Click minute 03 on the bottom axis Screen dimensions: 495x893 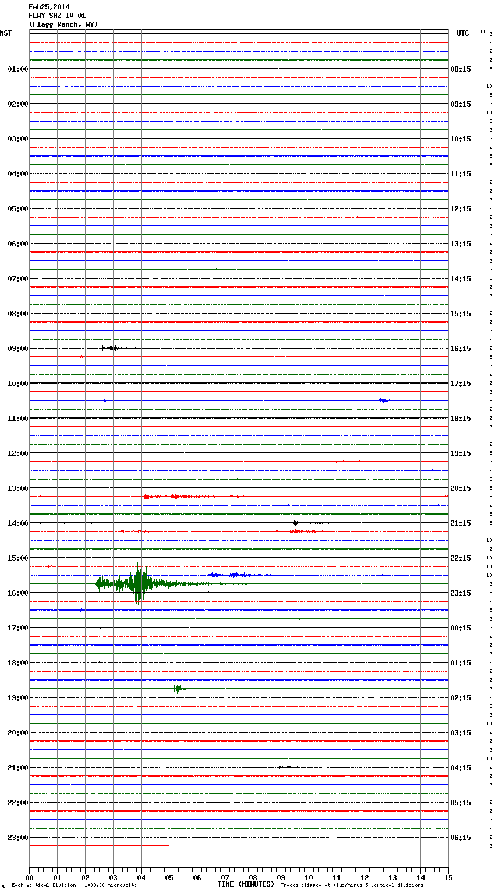click(x=113, y=878)
